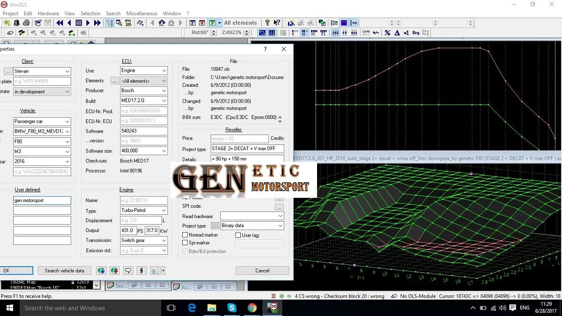Click the globe download icon in dialog

pos(101,271)
